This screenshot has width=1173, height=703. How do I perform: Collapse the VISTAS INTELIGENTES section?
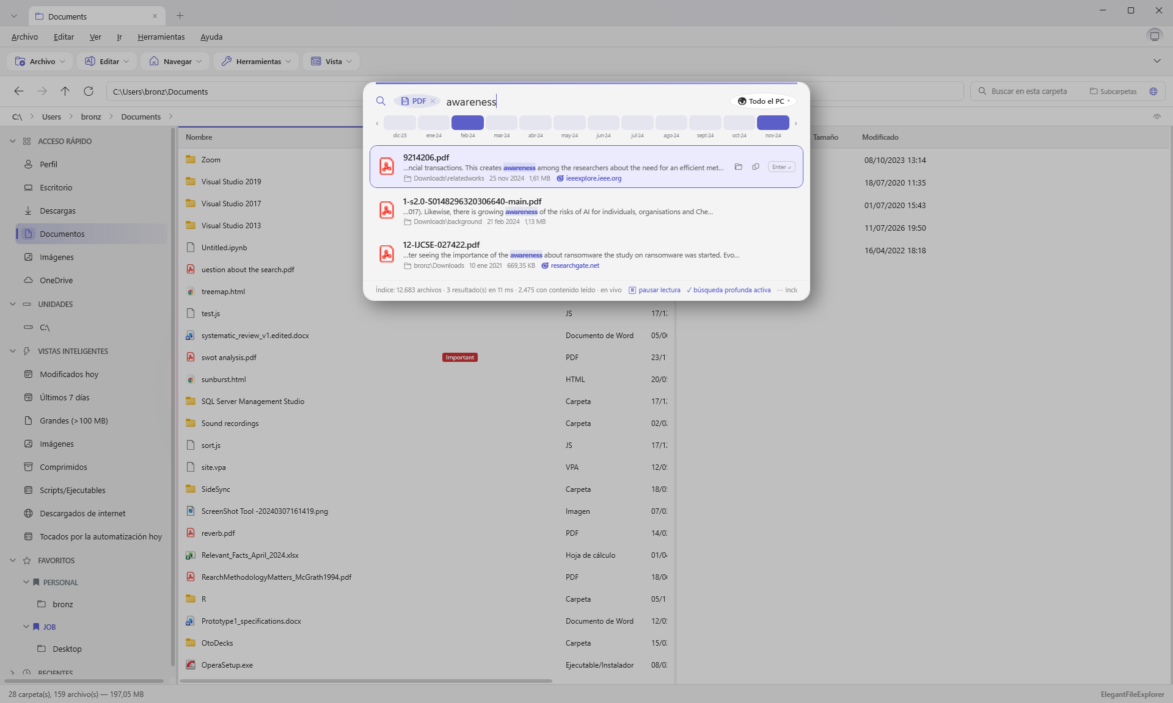13,351
